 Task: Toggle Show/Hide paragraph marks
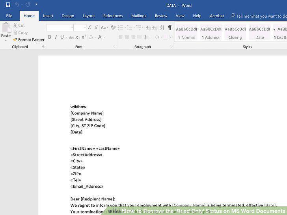point(170,28)
